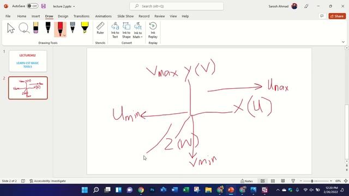The height and width of the screenshot is (196, 349).
Task: Open the Review tab
Action: [x=160, y=16]
